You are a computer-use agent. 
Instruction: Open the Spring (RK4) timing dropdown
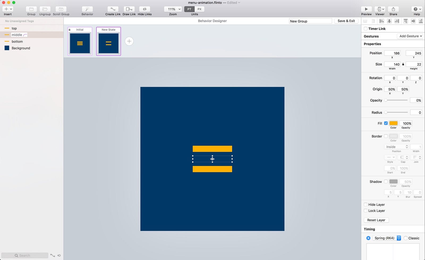[387, 238]
